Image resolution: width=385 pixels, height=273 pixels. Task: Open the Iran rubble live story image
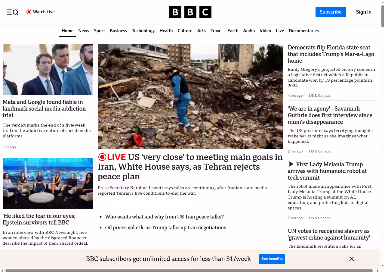190,96
